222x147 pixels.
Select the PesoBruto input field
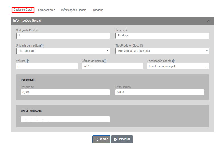pyautogui.click(x=65, y=92)
